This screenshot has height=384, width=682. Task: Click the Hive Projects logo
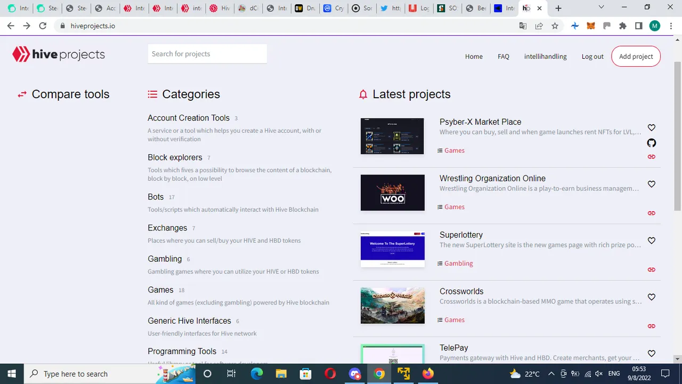(59, 54)
